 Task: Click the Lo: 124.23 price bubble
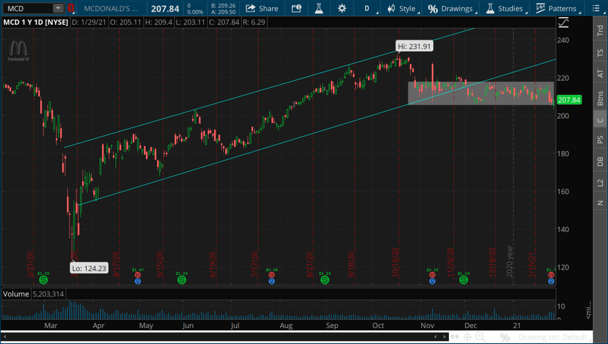coord(89,268)
